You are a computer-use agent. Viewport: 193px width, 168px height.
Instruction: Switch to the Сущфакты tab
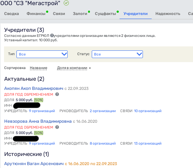coord(105,14)
